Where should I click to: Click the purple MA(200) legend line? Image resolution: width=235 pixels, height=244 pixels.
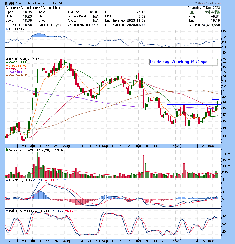7,72
